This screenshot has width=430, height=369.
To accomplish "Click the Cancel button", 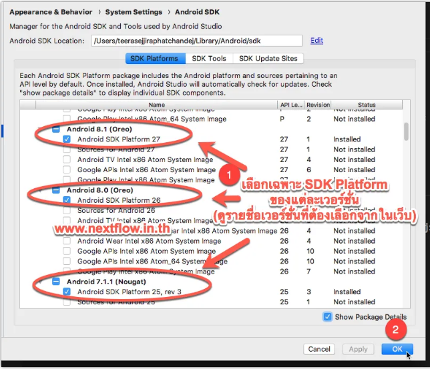I will [x=319, y=349].
